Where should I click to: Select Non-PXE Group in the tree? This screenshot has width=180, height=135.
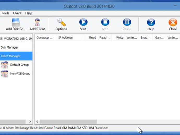[x=20, y=73]
